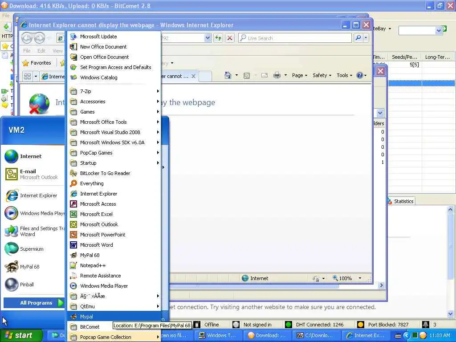The width and height of the screenshot is (456, 342).
Task: Click the Favorites button in IE
Action: tap(37, 63)
